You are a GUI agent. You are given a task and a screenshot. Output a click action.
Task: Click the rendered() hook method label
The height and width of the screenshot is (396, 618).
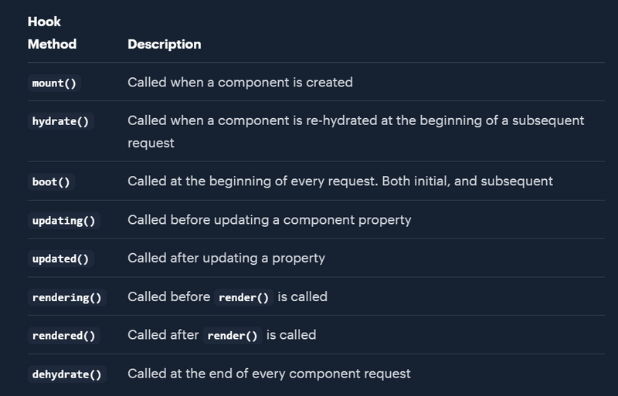point(63,336)
